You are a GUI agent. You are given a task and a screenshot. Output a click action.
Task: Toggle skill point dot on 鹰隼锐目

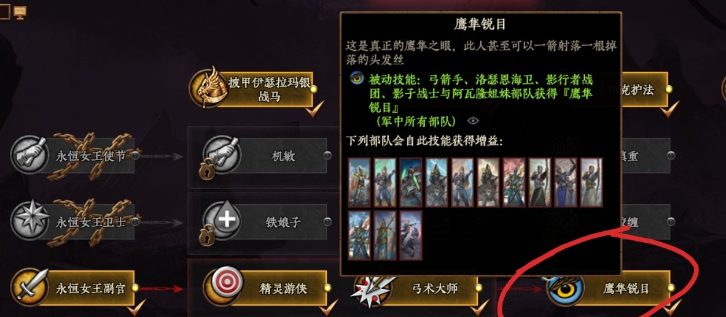(x=671, y=288)
